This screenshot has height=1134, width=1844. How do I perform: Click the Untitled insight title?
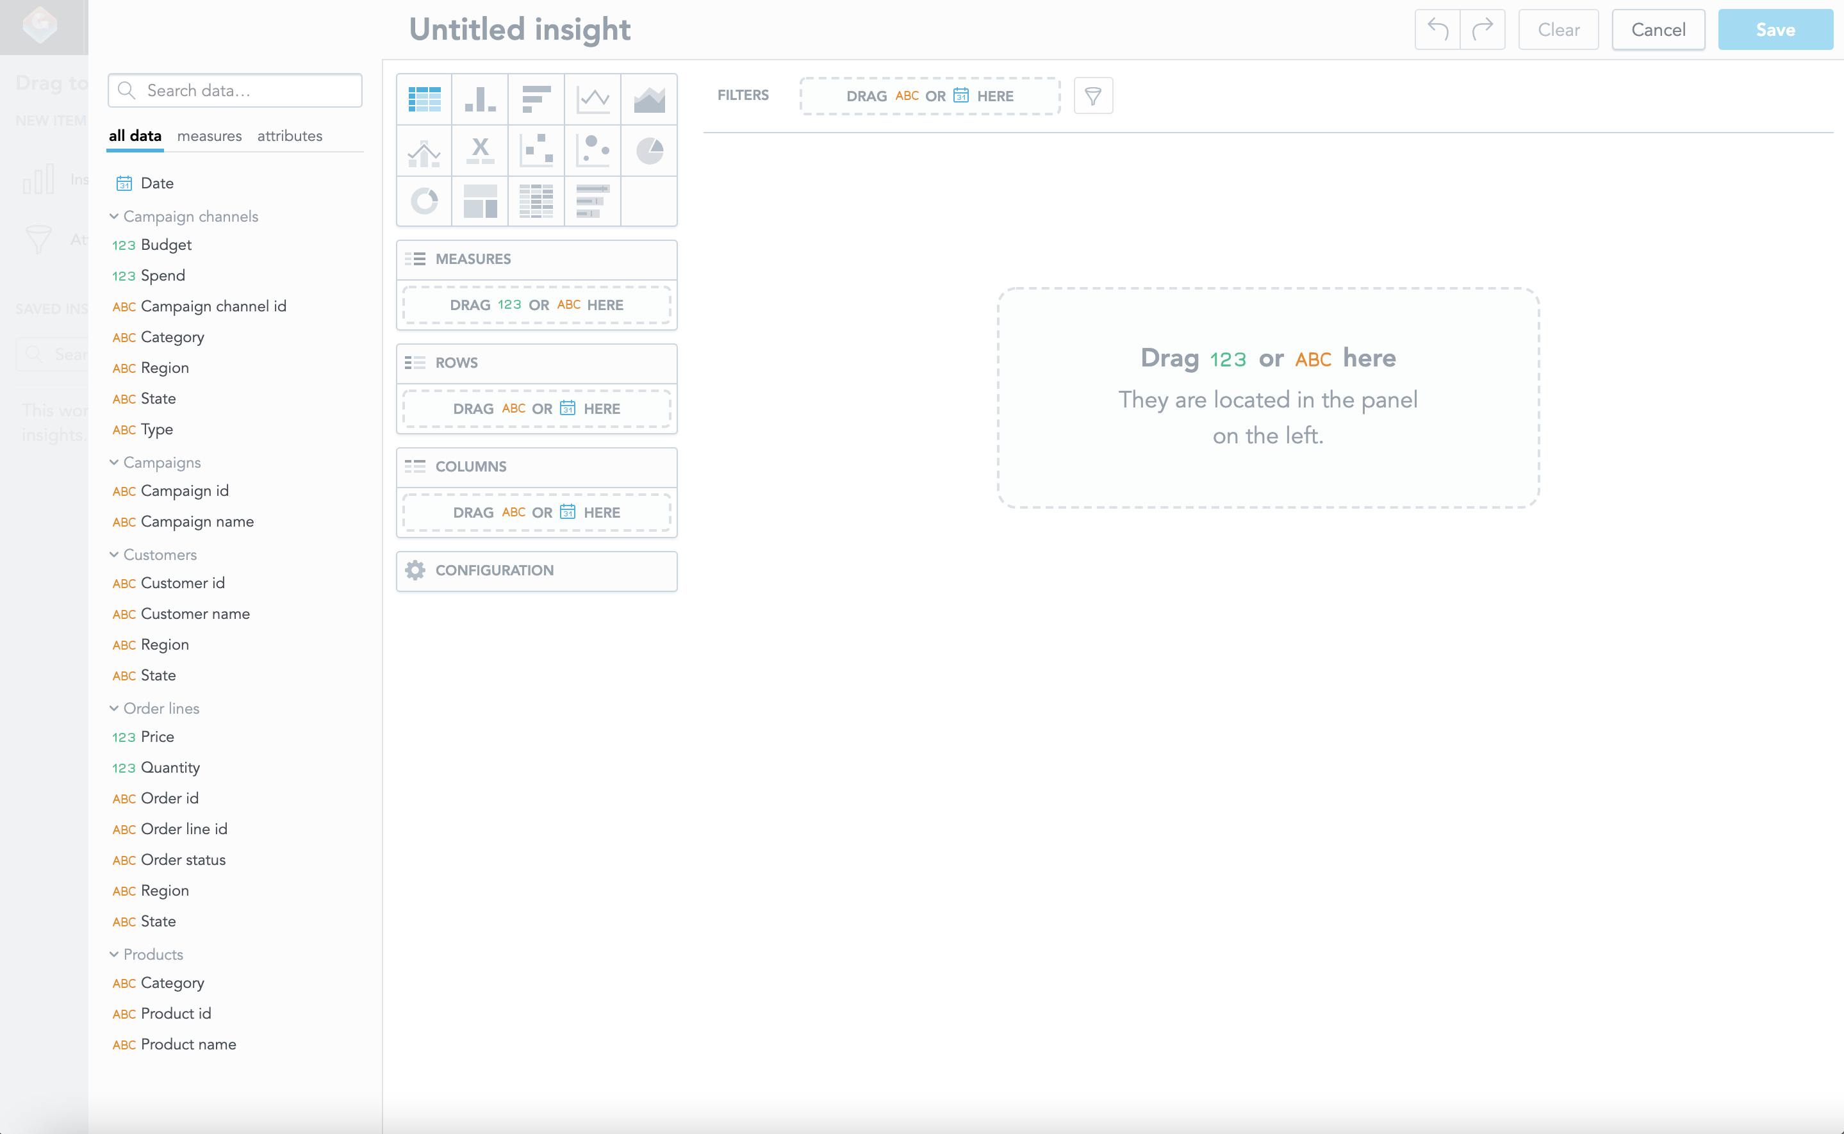click(520, 29)
